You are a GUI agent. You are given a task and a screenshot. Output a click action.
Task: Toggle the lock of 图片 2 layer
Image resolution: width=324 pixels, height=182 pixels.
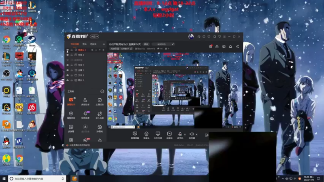72,80
